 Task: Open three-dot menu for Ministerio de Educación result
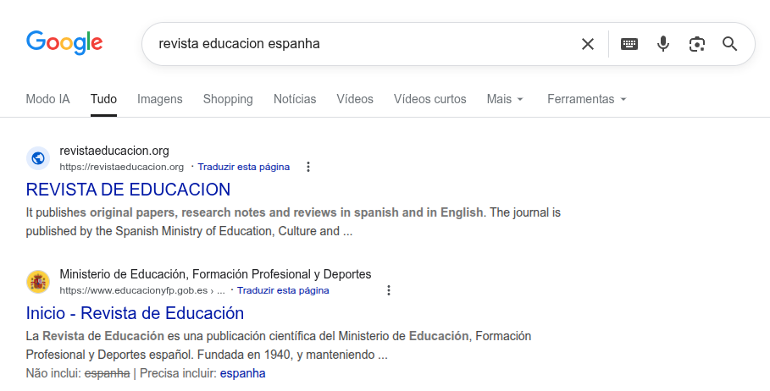click(x=389, y=290)
